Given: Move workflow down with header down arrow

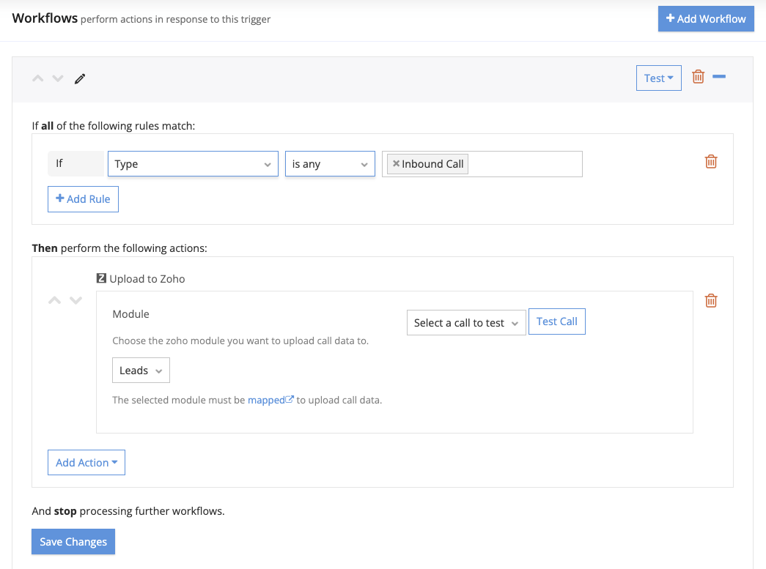Looking at the screenshot, I should tap(58, 78).
